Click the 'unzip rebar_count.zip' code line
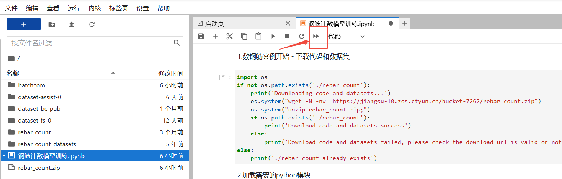The image size is (562, 179). [x=310, y=110]
